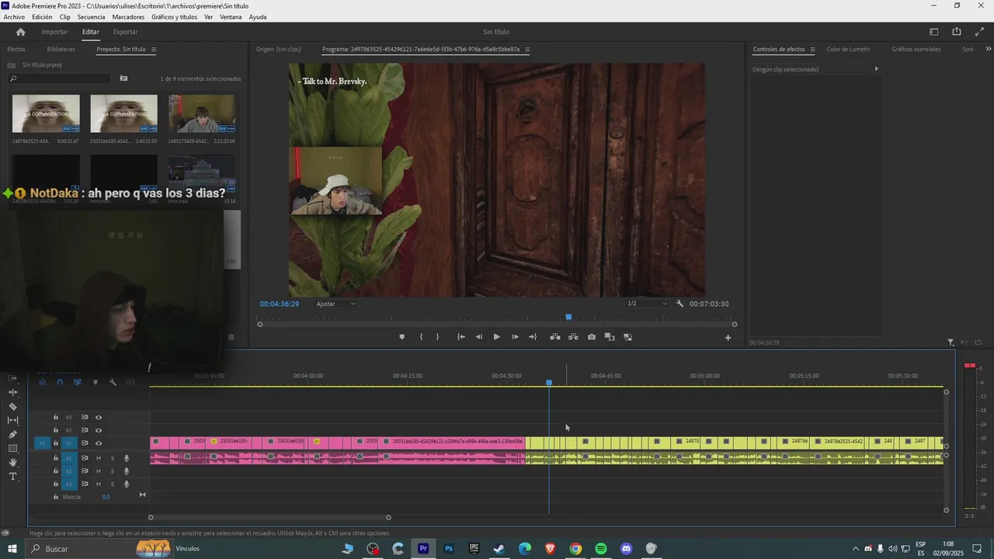
Task: Toggle V3 track output eye
Action: pyautogui.click(x=99, y=417)
